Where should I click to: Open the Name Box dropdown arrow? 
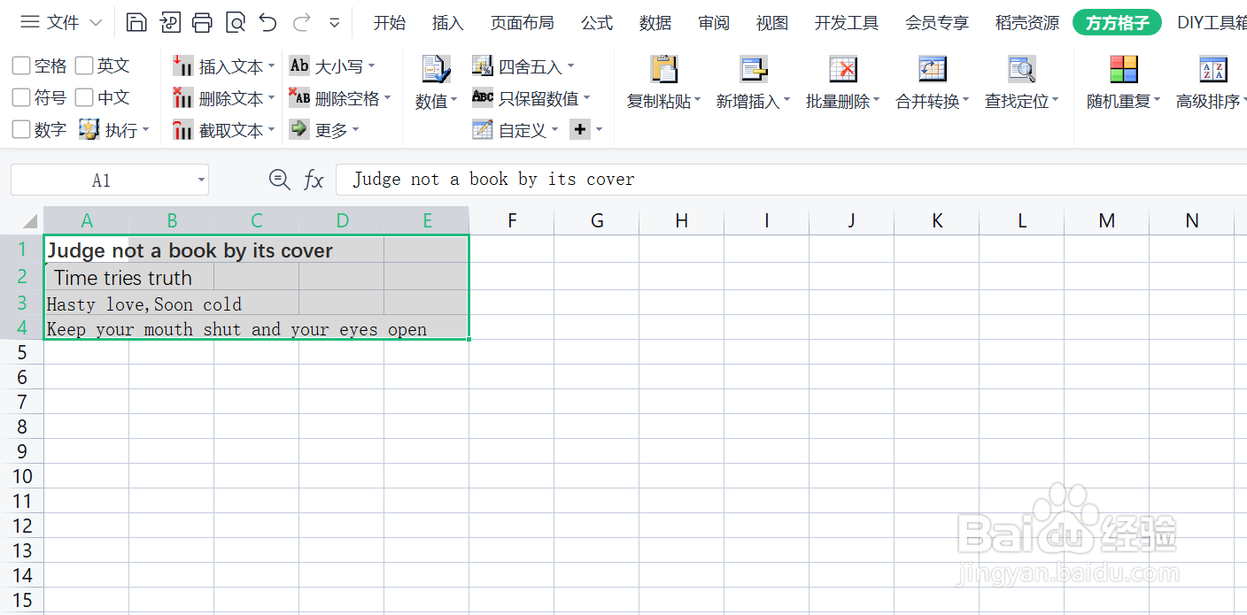coord(201,181)
